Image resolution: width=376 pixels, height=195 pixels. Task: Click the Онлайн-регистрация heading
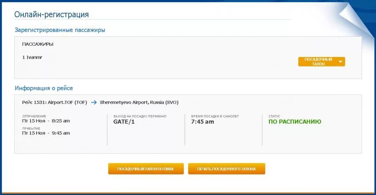[x=51, y=14]
